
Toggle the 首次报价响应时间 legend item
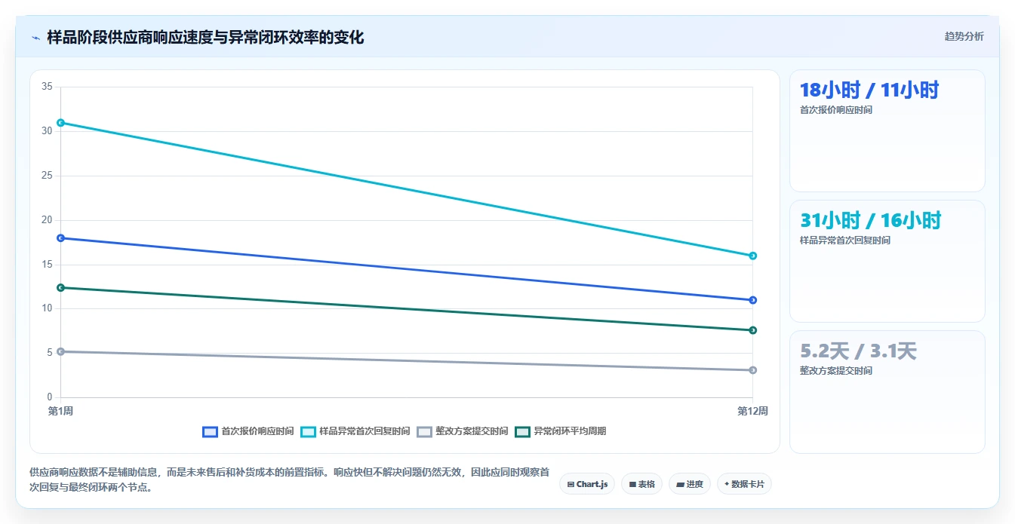click(248, 431)
